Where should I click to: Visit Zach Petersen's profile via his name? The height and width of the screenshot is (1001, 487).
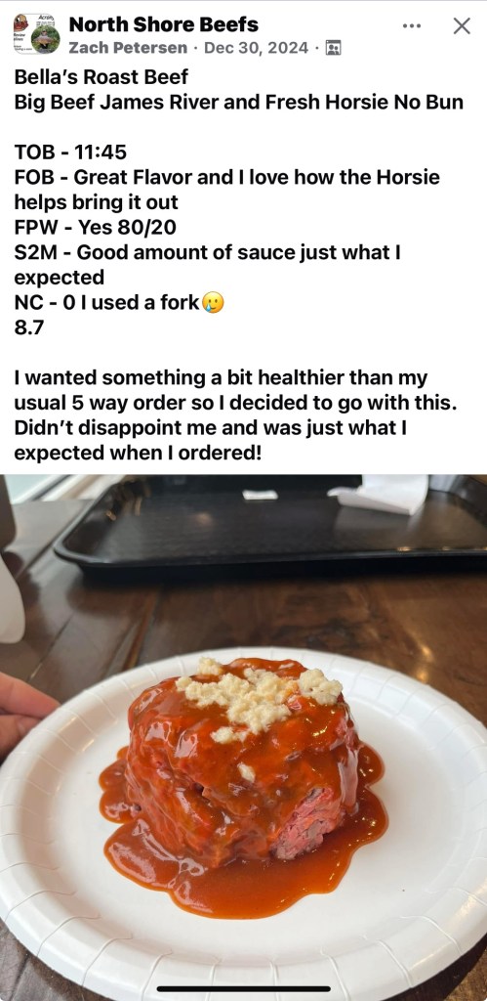pos(128,48)
